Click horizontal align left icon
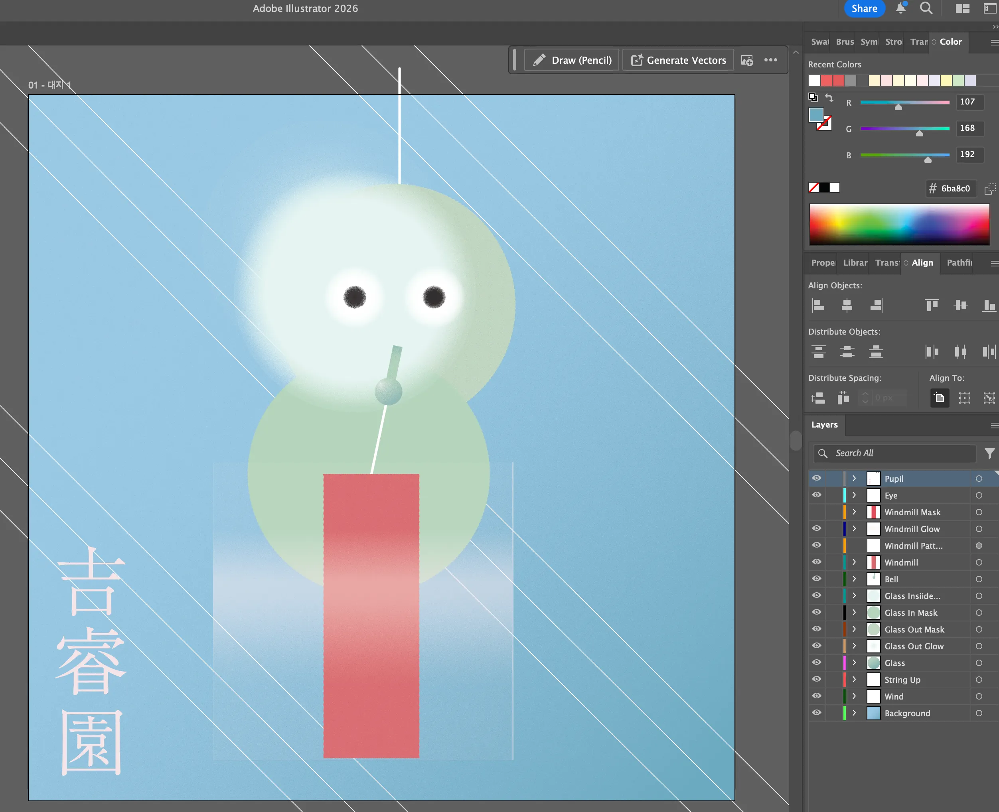The height and width of the screenshot is (812, 999). (818, 305)
